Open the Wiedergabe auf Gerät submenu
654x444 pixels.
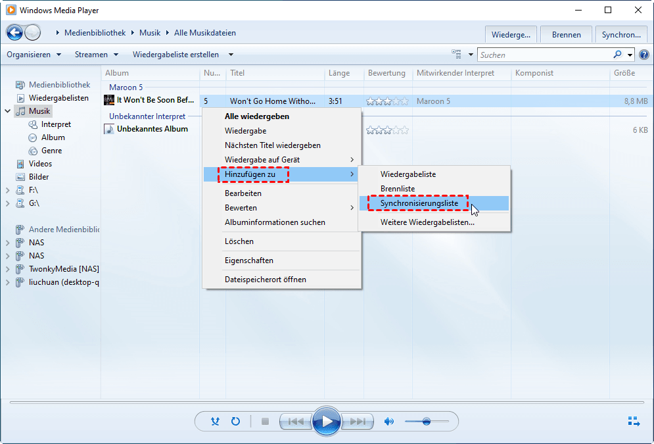coord(282,160)
